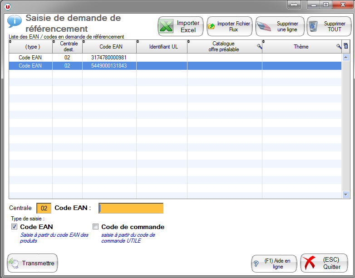The image size is (355, 278).
Task: Click the trash bin icon on Supprimer TOUT
Action: pyautogui.click(x=313, y=26)
